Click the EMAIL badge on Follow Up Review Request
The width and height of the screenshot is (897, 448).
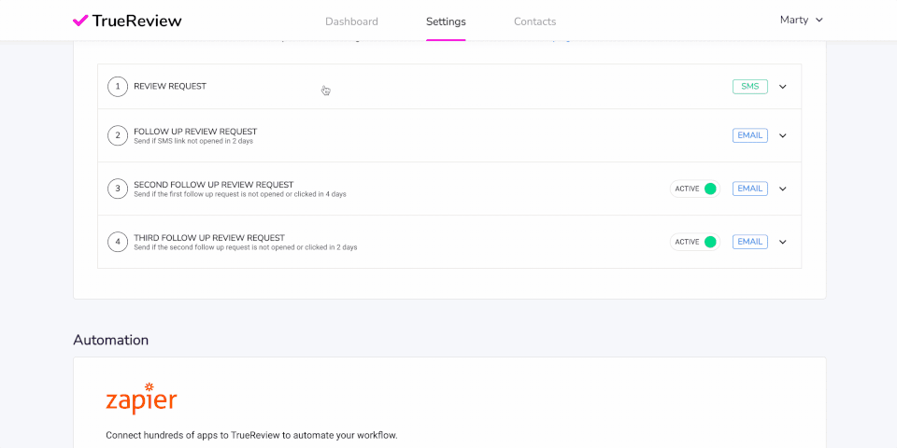749,135
